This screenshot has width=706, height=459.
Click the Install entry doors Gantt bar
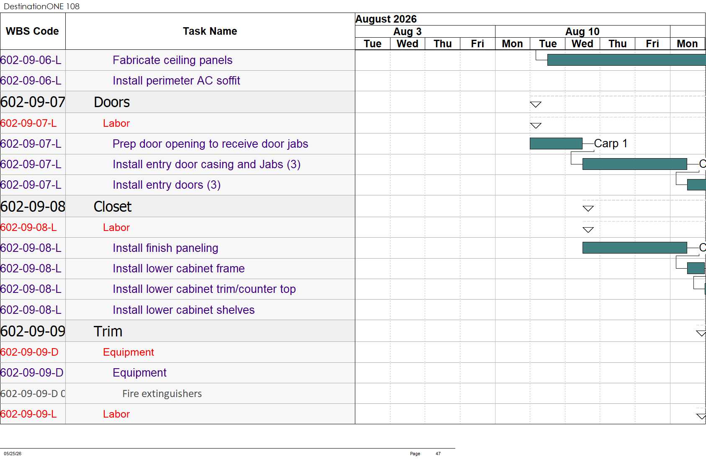click(x=696, y=185)
